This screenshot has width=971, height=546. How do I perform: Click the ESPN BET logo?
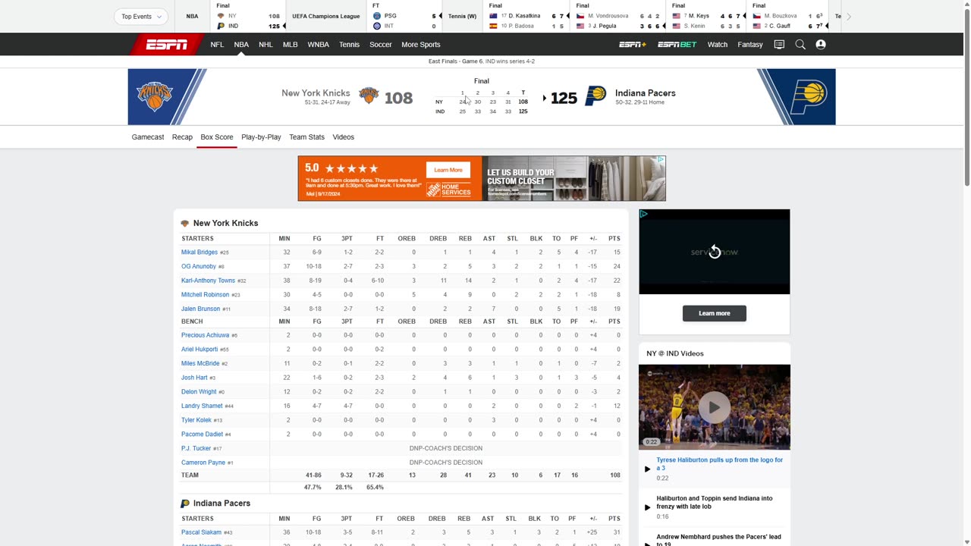pos(677,45)
